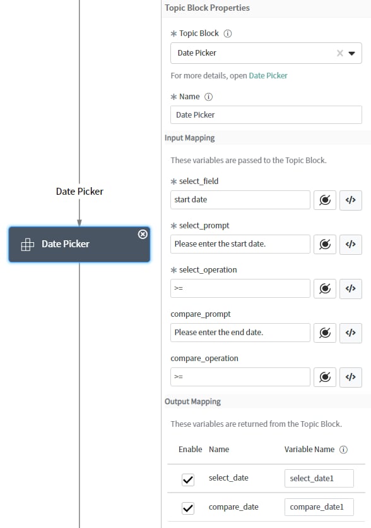Screen dimensions: 371x528
Task: Click the Name input field
Action: 265,114
